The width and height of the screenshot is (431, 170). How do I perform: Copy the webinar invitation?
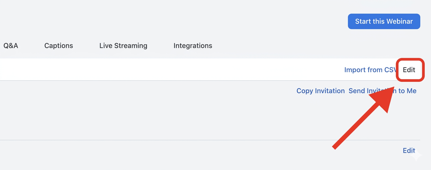pos(320,91)
